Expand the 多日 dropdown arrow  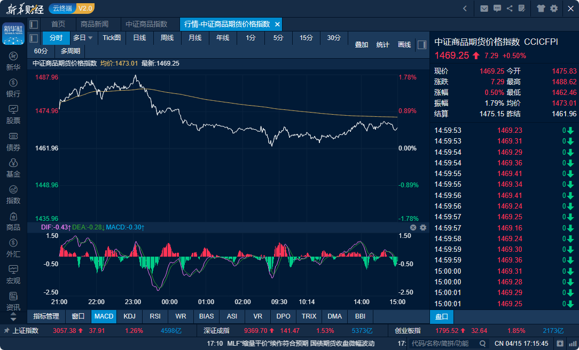point(90,38)
